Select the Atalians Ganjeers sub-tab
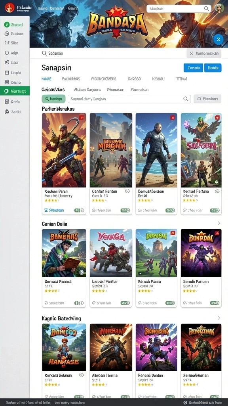 point(87,90)
